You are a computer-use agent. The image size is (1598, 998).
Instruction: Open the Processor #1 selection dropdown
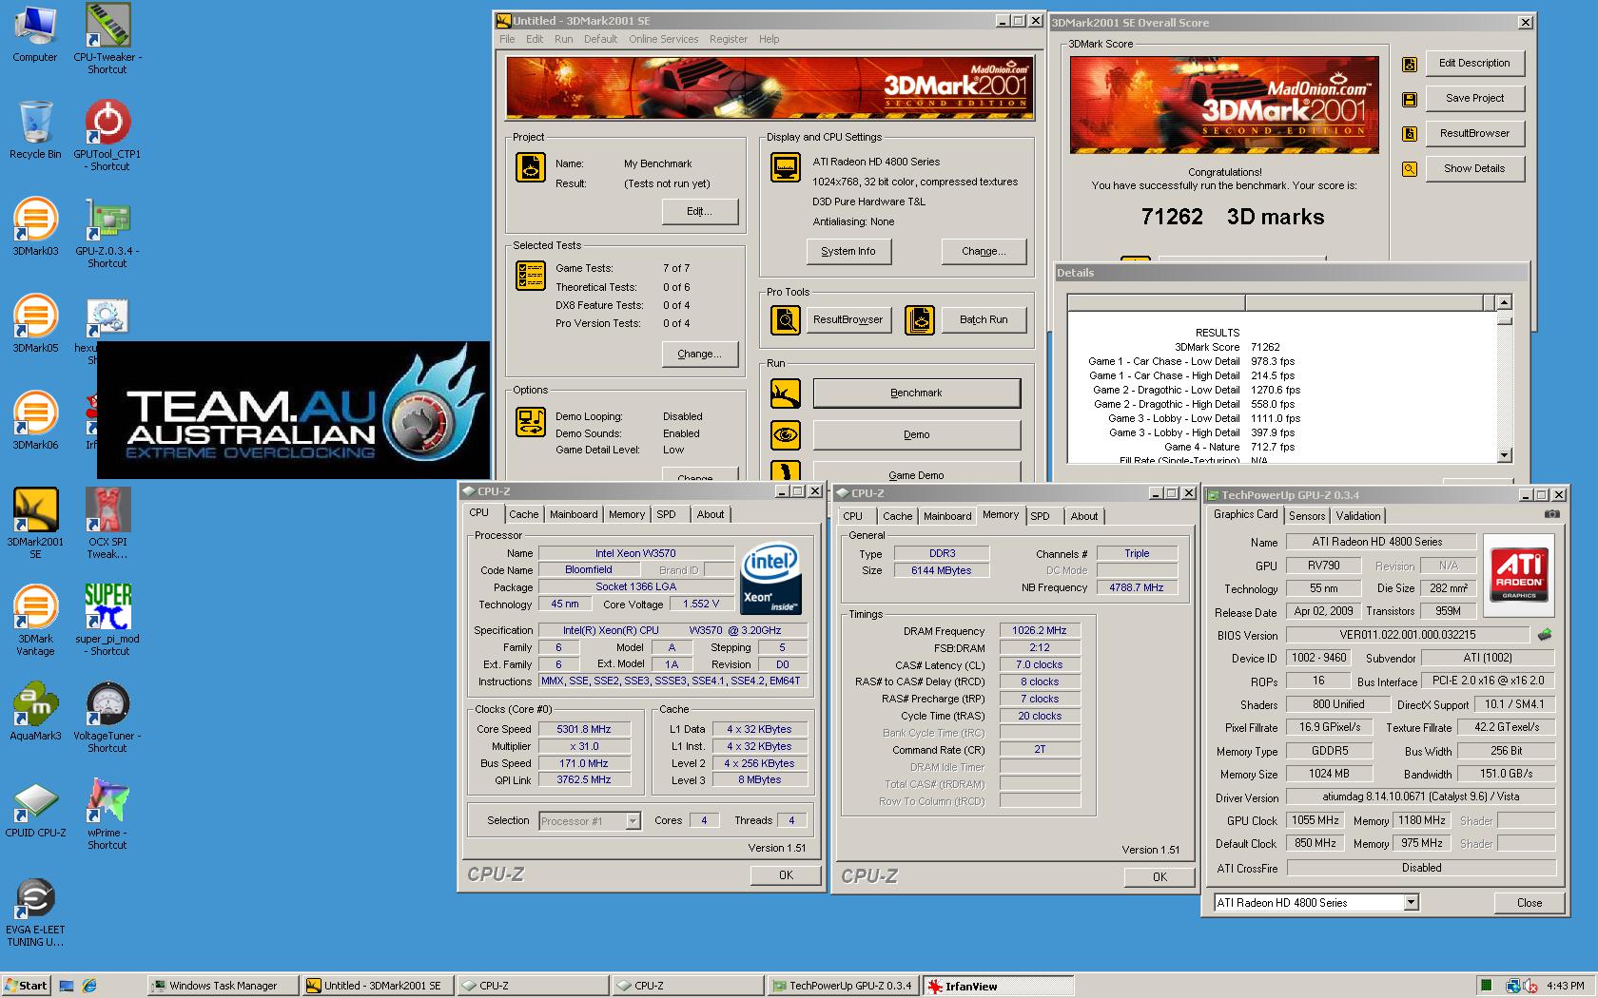point(633,821)
